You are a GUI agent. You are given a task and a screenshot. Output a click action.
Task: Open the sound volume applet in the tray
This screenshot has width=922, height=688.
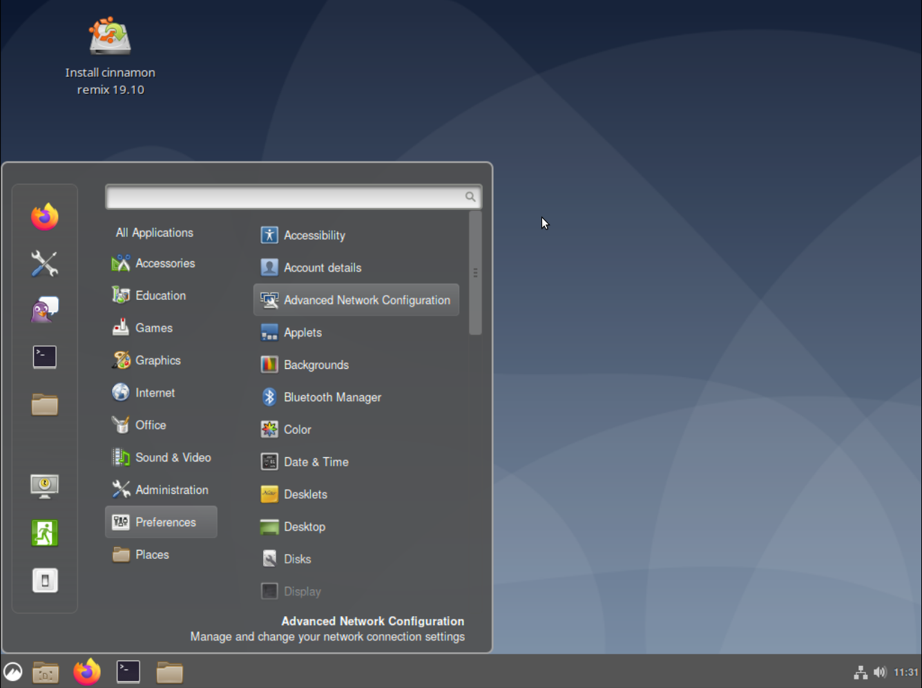point(880,672)
